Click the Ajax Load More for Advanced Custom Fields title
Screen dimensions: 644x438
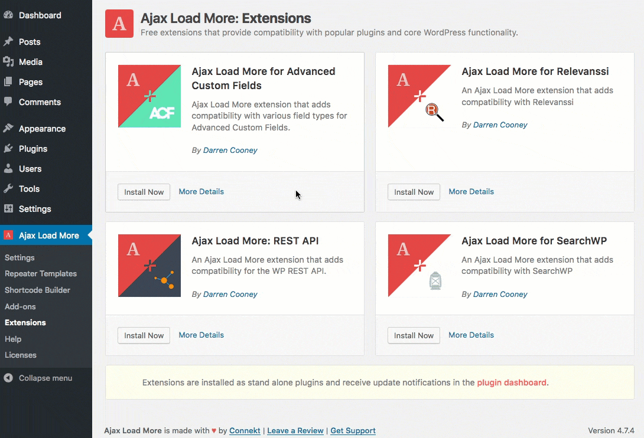point(264,79)
